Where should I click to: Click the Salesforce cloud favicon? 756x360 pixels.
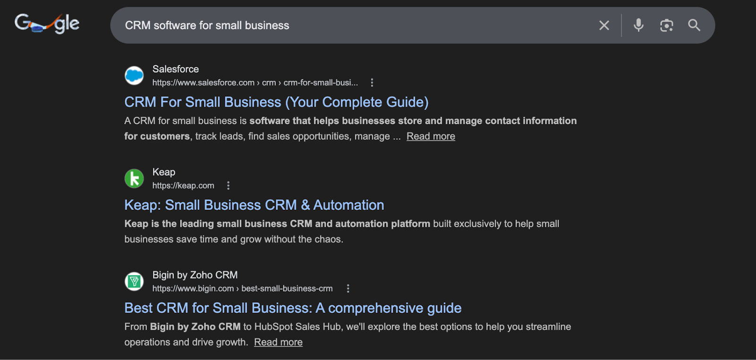[134, 76]
